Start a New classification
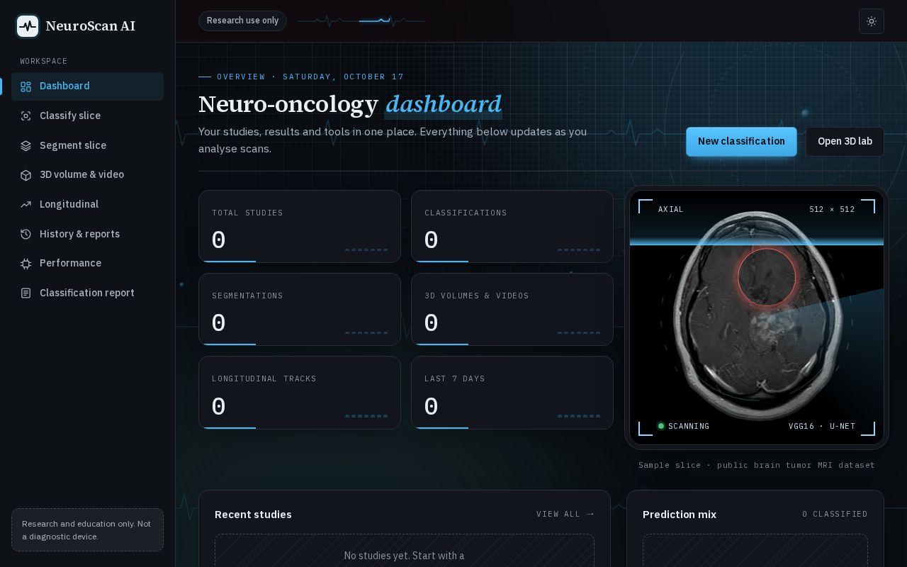 741,142
